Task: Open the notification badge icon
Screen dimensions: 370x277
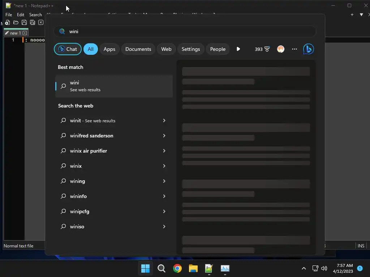Action: point(360,268)
